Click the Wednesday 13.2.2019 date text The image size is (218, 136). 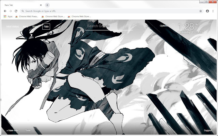click(190, 32)
